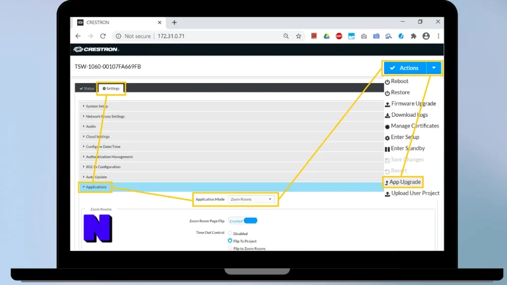The height and width of the screenshot is (285, 507).
Task: Expand the Configure Date/Time section
Action: click(231, 146)
